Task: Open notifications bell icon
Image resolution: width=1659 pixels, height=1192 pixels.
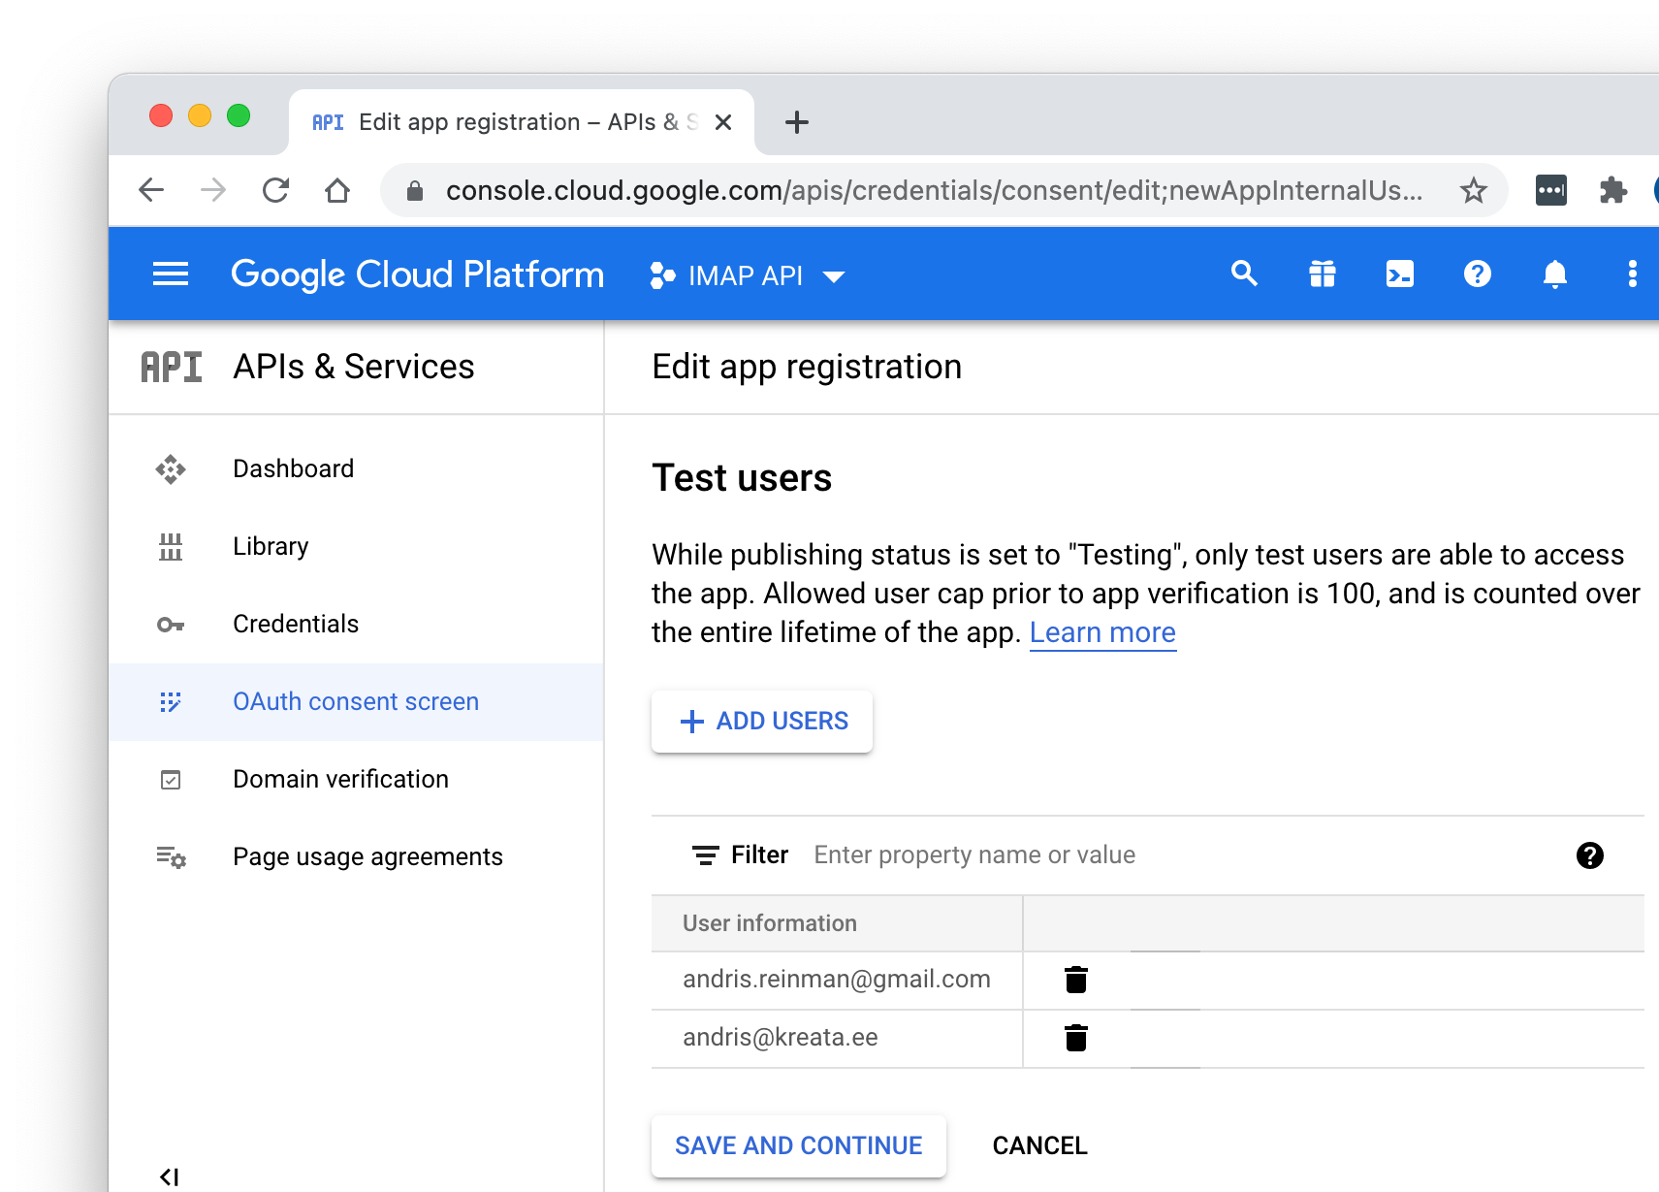Action: click(x=1555, y=274)
